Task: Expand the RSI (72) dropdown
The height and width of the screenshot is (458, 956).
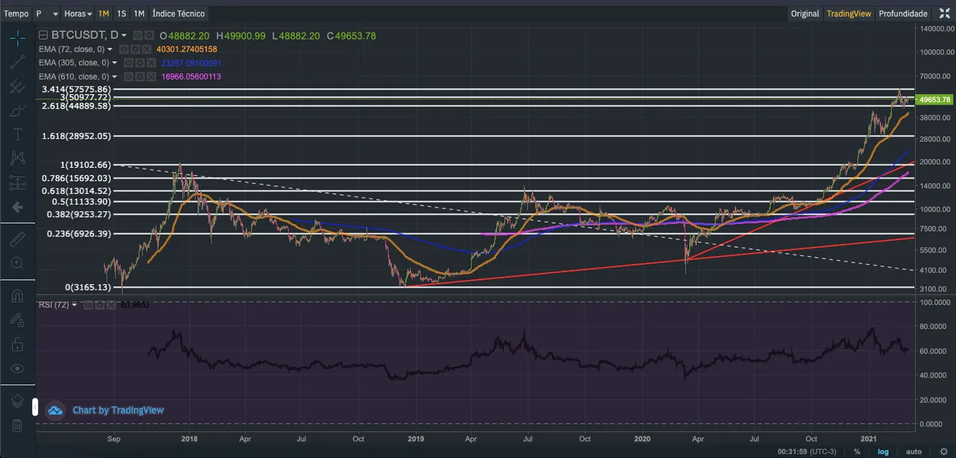Action: tap(75, 305)
